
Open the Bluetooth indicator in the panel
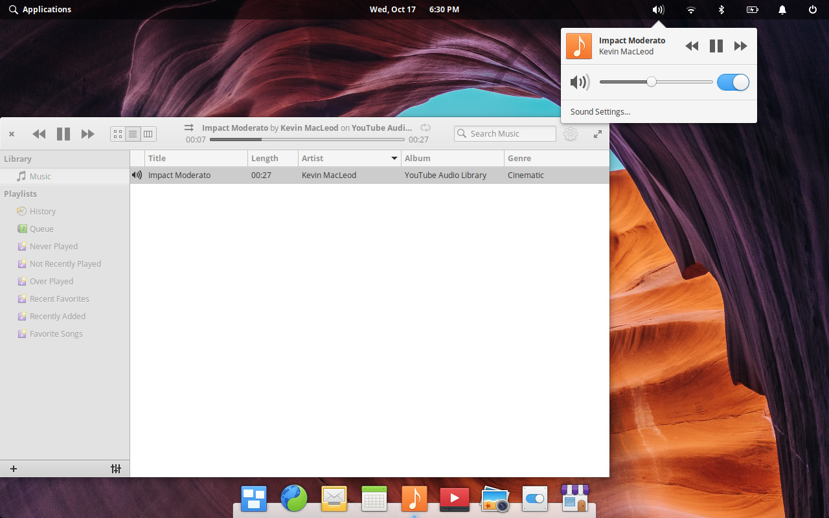[x=721, y=10]
